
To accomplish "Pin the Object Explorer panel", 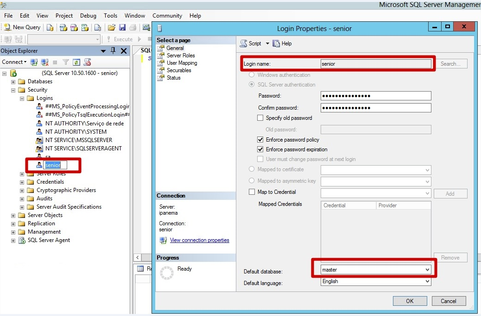I will click(113, 51).
